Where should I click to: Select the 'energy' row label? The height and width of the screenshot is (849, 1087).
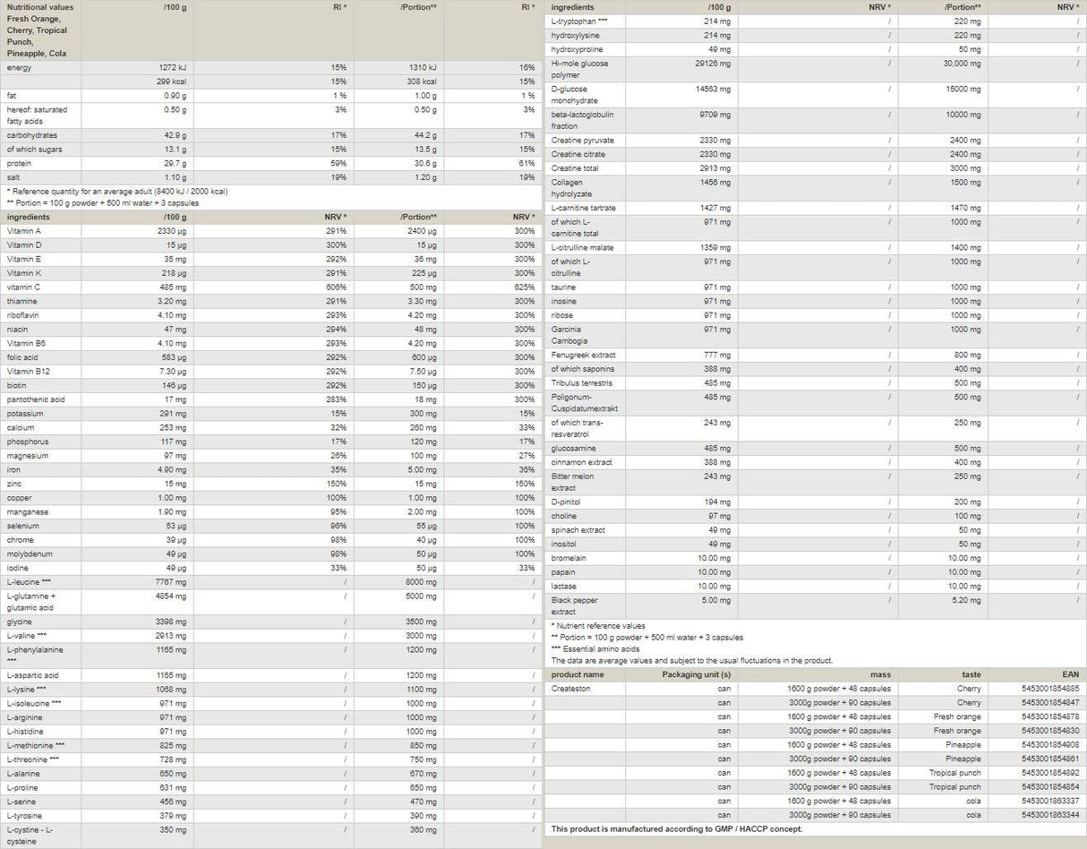pos(19,68)
